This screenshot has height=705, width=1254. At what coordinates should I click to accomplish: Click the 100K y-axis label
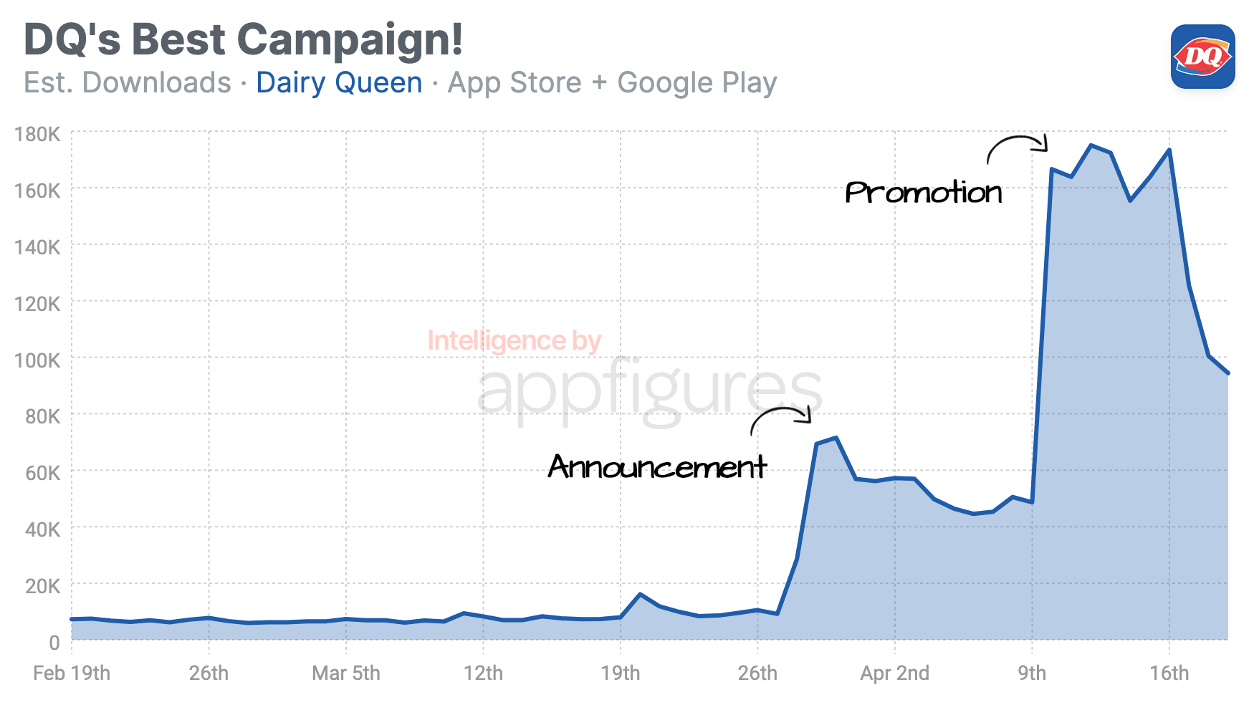(37, 360)
